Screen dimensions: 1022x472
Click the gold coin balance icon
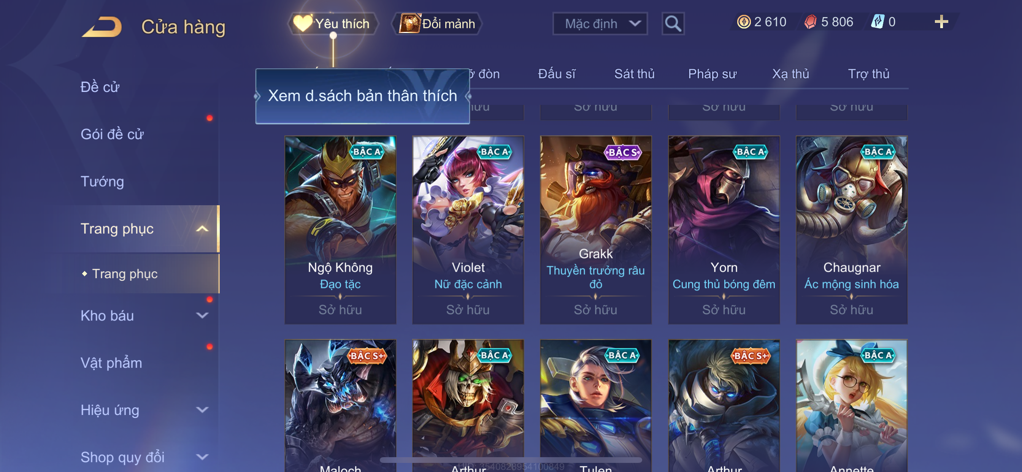[x=743, y=22]
